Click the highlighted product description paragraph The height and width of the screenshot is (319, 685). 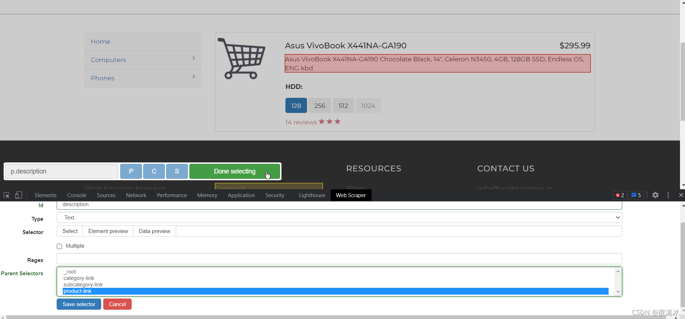pos(438,63)
